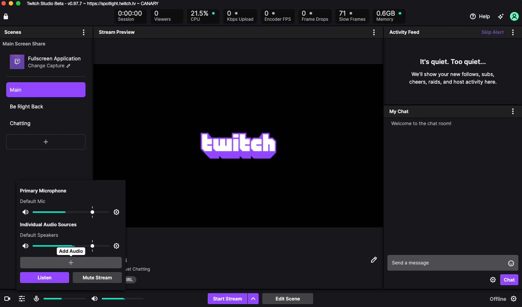This screenshot has height=307, width=522.
Task: Click the Session timer stat
Action: click(x=131, y=16)
